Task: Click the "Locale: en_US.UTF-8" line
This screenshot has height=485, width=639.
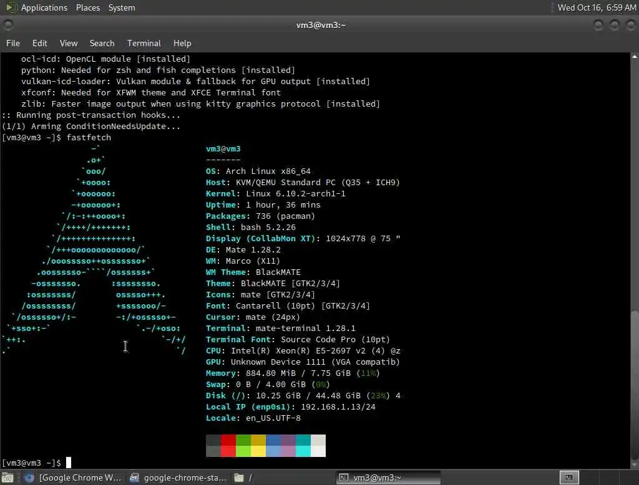Action: click(253, 418)
